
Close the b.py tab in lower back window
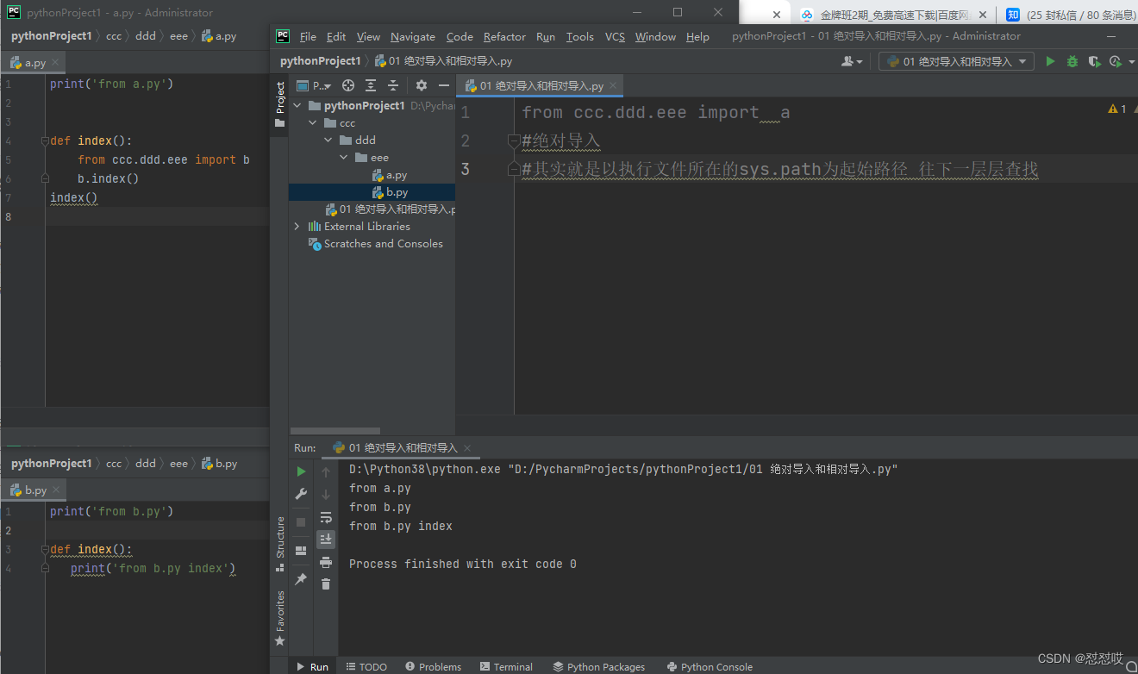(x=55, y=490)
